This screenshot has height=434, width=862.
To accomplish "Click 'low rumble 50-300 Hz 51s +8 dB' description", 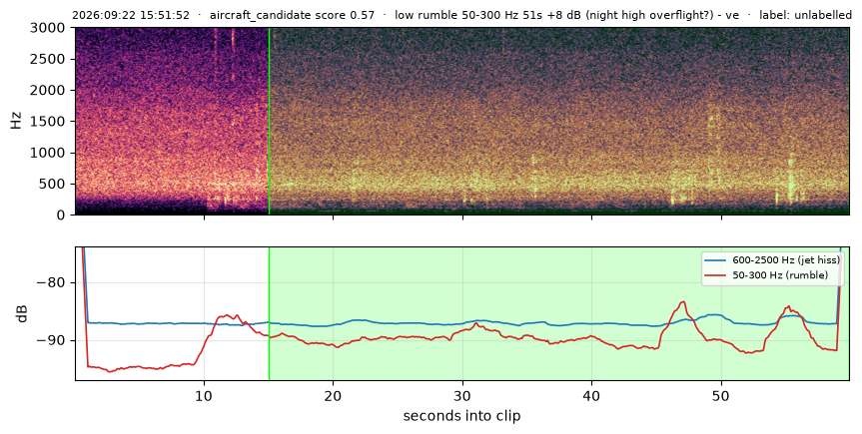I will tap(488, 15).
